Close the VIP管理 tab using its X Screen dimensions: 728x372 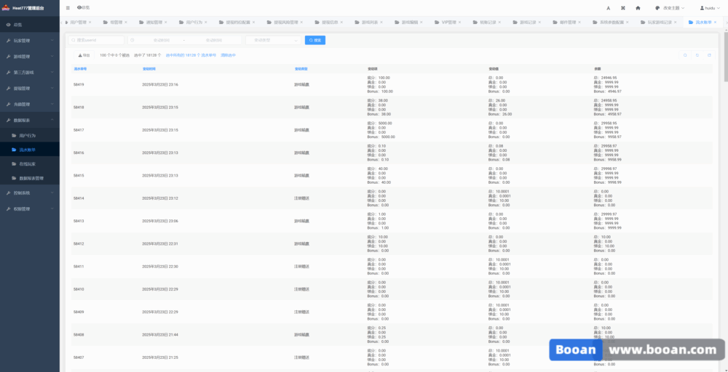point(460,23)
